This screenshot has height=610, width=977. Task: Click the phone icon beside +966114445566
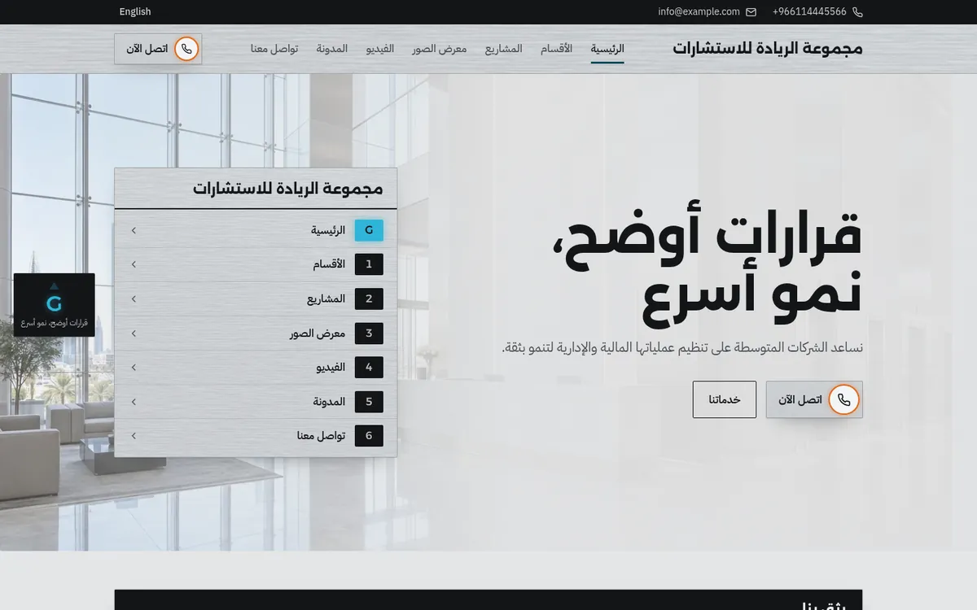pos(857,12)
